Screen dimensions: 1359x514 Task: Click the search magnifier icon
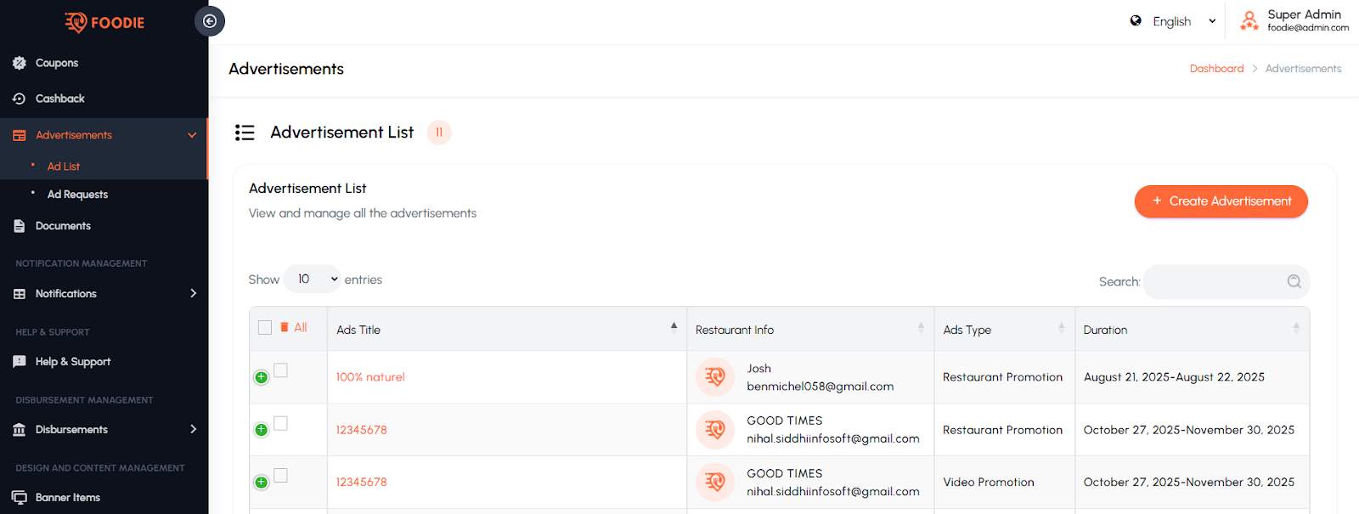1294,281
